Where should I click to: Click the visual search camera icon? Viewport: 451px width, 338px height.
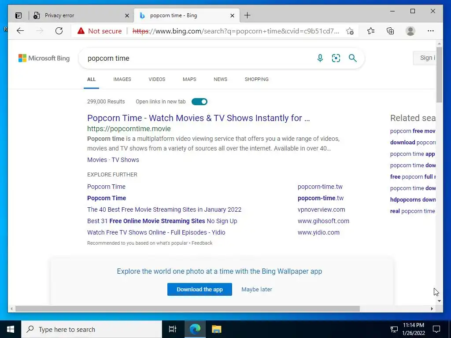click(x=336, y=58)
